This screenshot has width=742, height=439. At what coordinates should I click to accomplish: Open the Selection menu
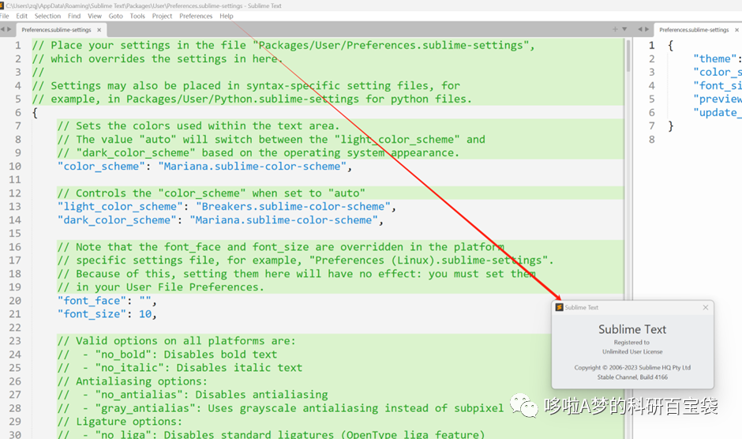point(47,16)
